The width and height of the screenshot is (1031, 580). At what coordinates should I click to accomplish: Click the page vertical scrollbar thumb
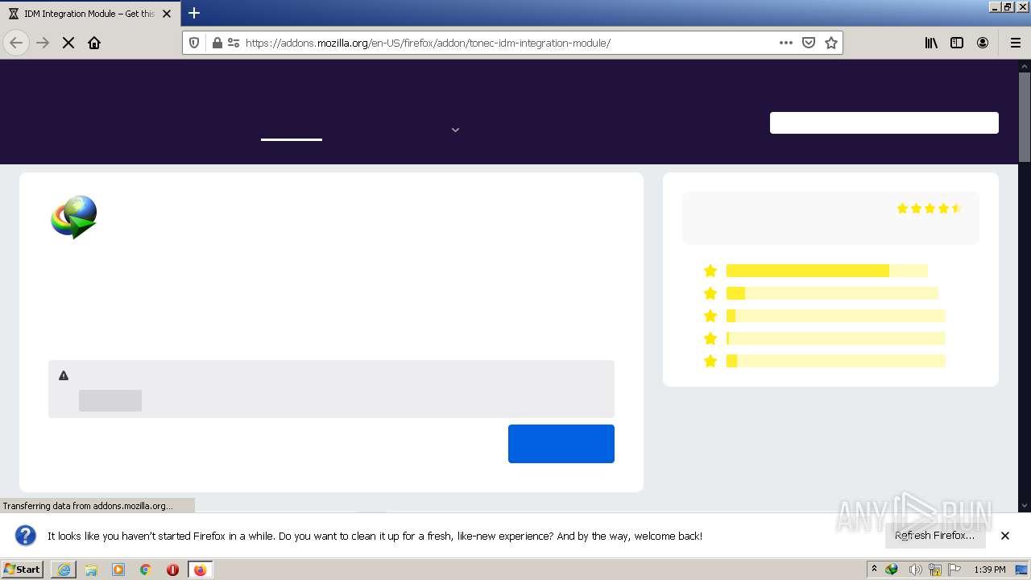pos(1025,117)
